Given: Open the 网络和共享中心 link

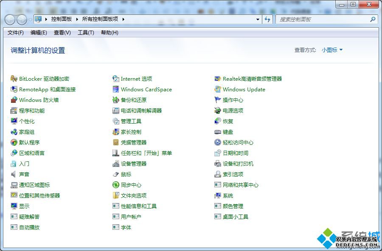Looking at the screenshot, I should click(x=241, y=185).
